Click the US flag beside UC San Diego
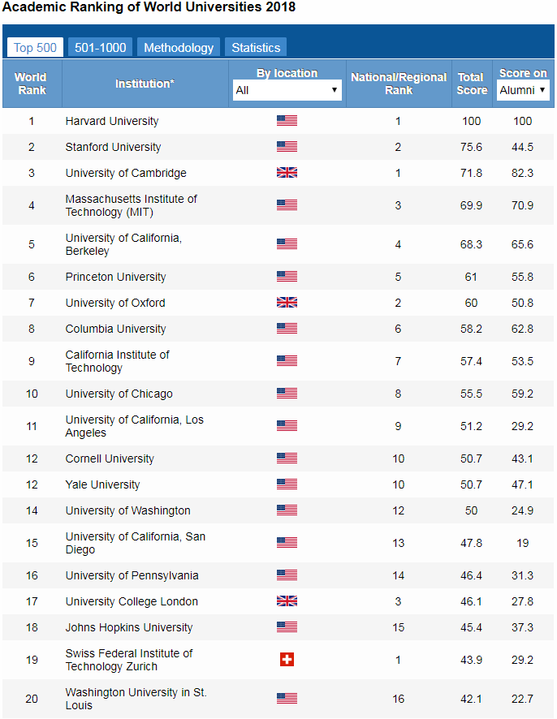The image size is (557, 719). click(287, 543)
